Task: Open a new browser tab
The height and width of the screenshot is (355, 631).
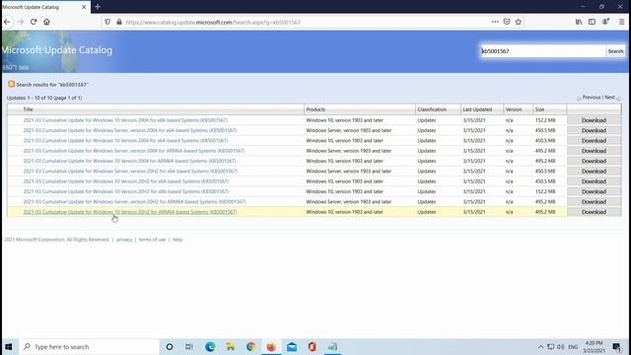Action: [98, 7]
